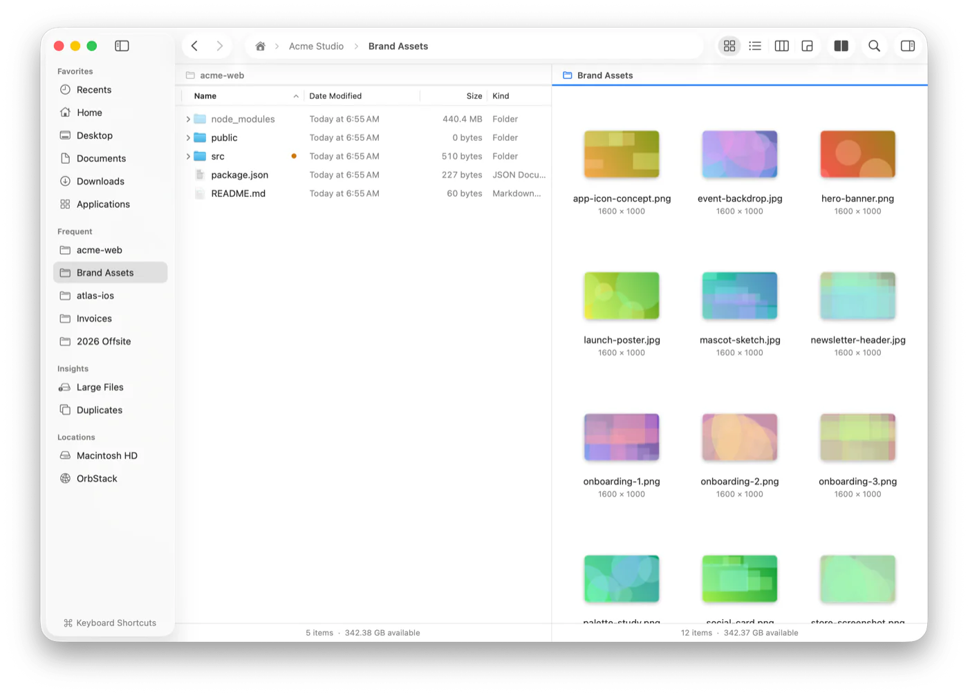This screenshot has width=968, height=695.
Task: Expand the public folder
Action: (188, 138)
